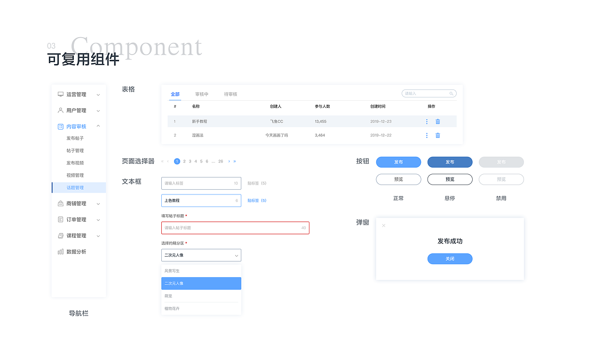Screen dimensions: 602x339
Task: Click the trash icon for 湿画法 row
Action: click(437, 135)
